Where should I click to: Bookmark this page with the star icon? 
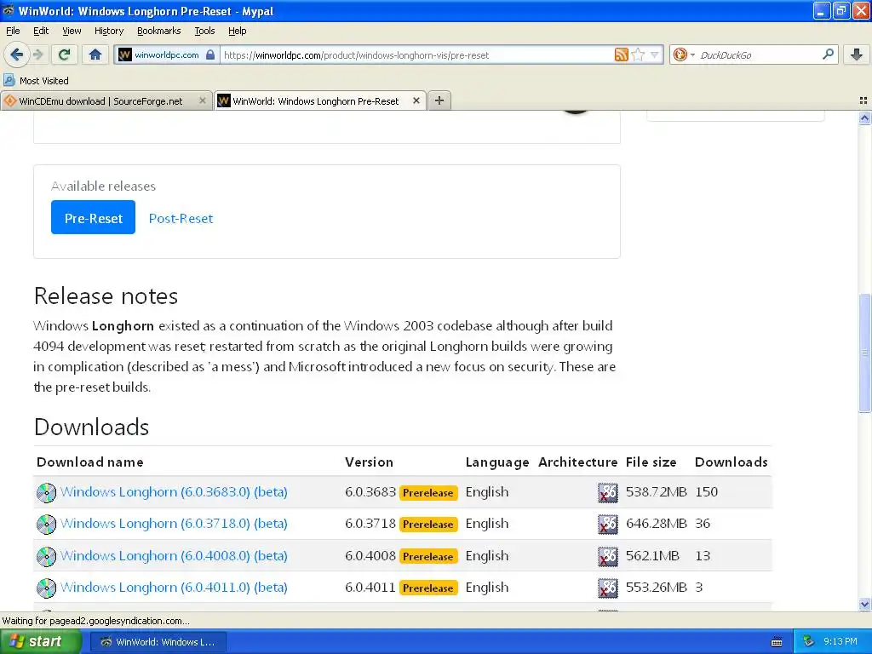[638, 54]
